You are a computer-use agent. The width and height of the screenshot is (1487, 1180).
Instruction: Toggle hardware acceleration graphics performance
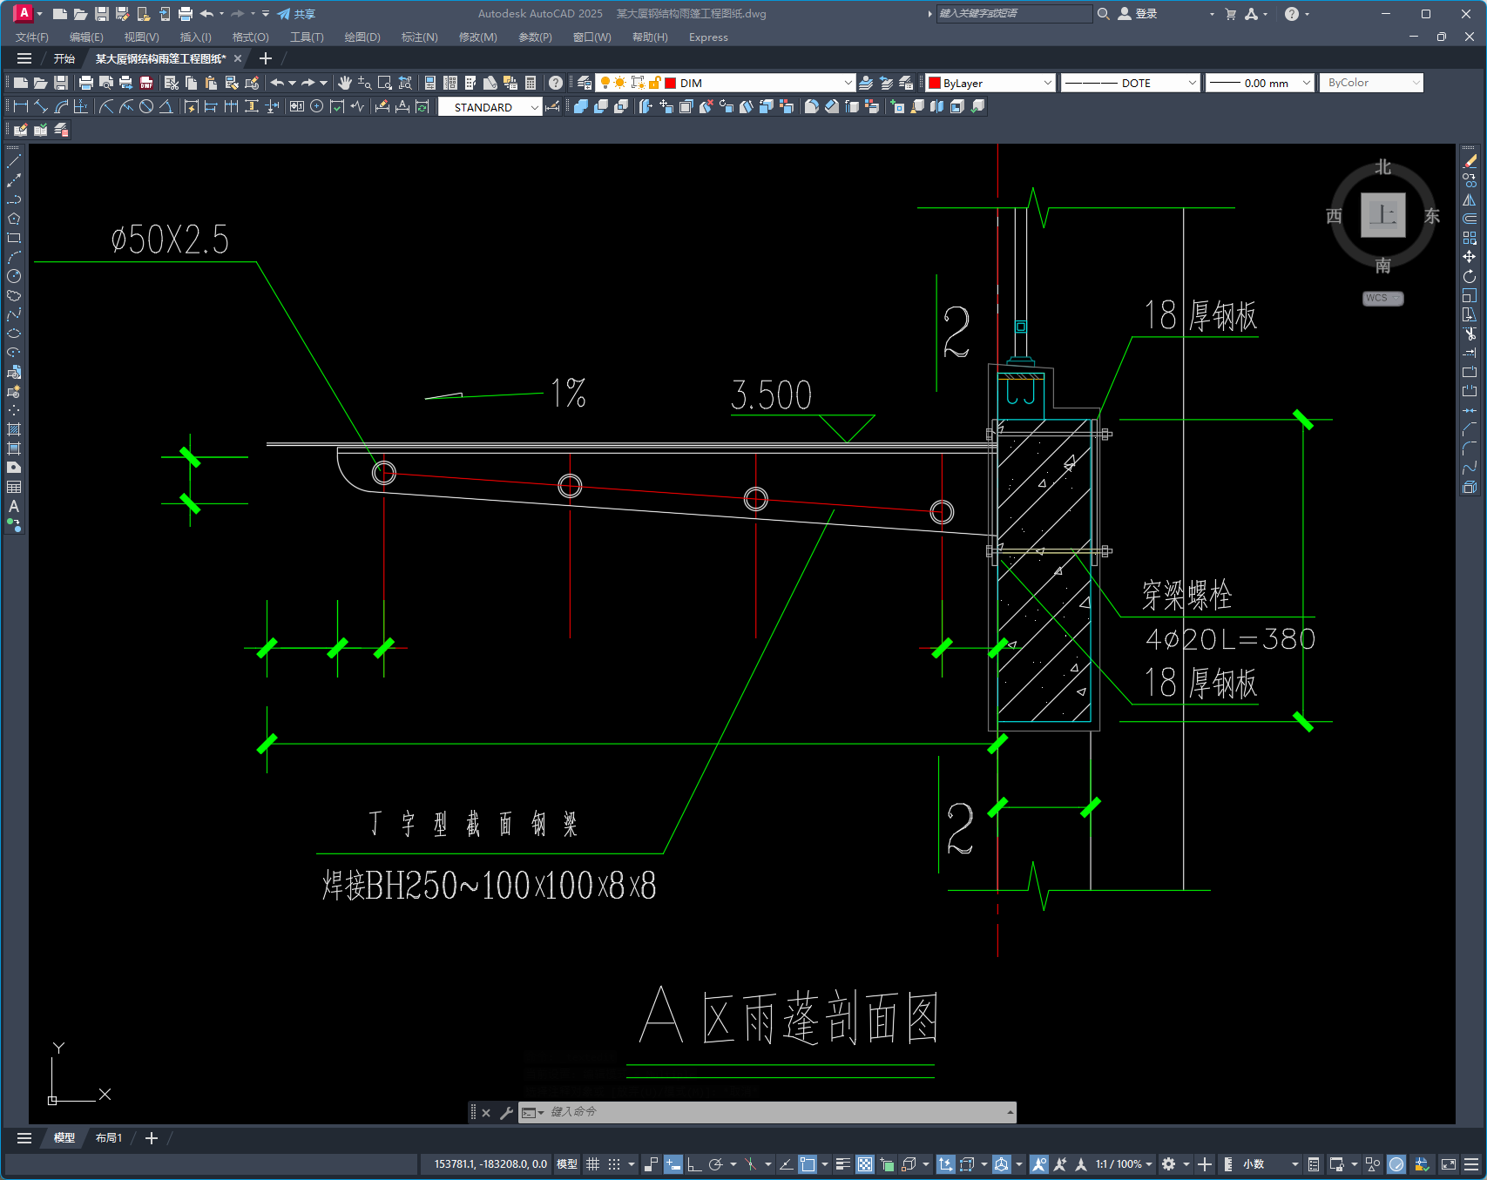point(1396,1164)
